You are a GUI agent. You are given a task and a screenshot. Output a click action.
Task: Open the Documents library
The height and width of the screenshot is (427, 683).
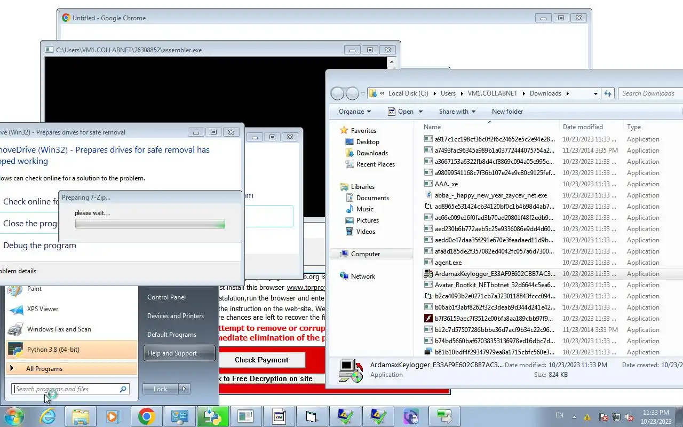[372, 198]
